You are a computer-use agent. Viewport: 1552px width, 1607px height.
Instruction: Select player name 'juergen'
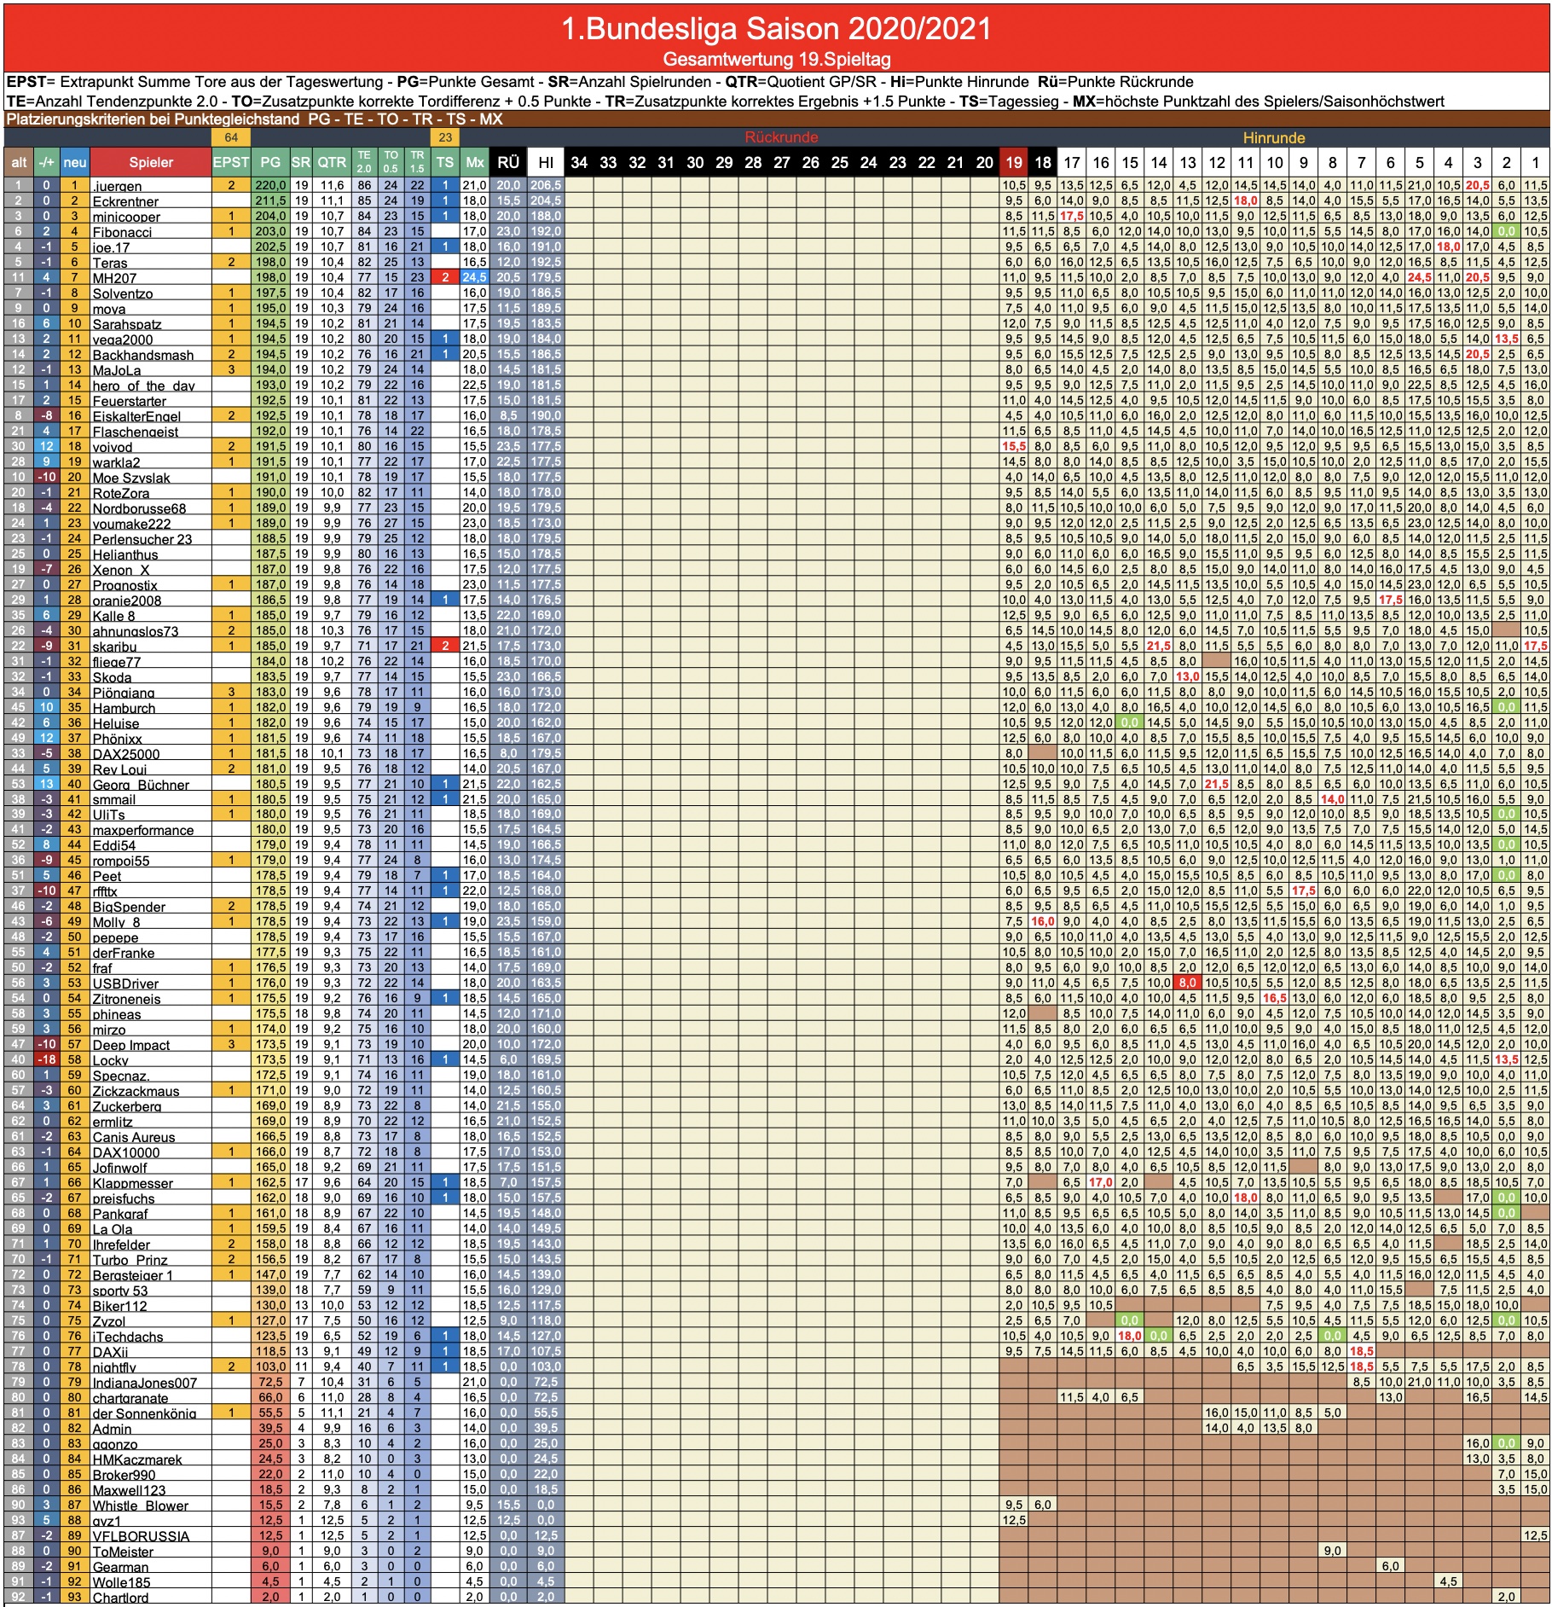coord(117,186)
